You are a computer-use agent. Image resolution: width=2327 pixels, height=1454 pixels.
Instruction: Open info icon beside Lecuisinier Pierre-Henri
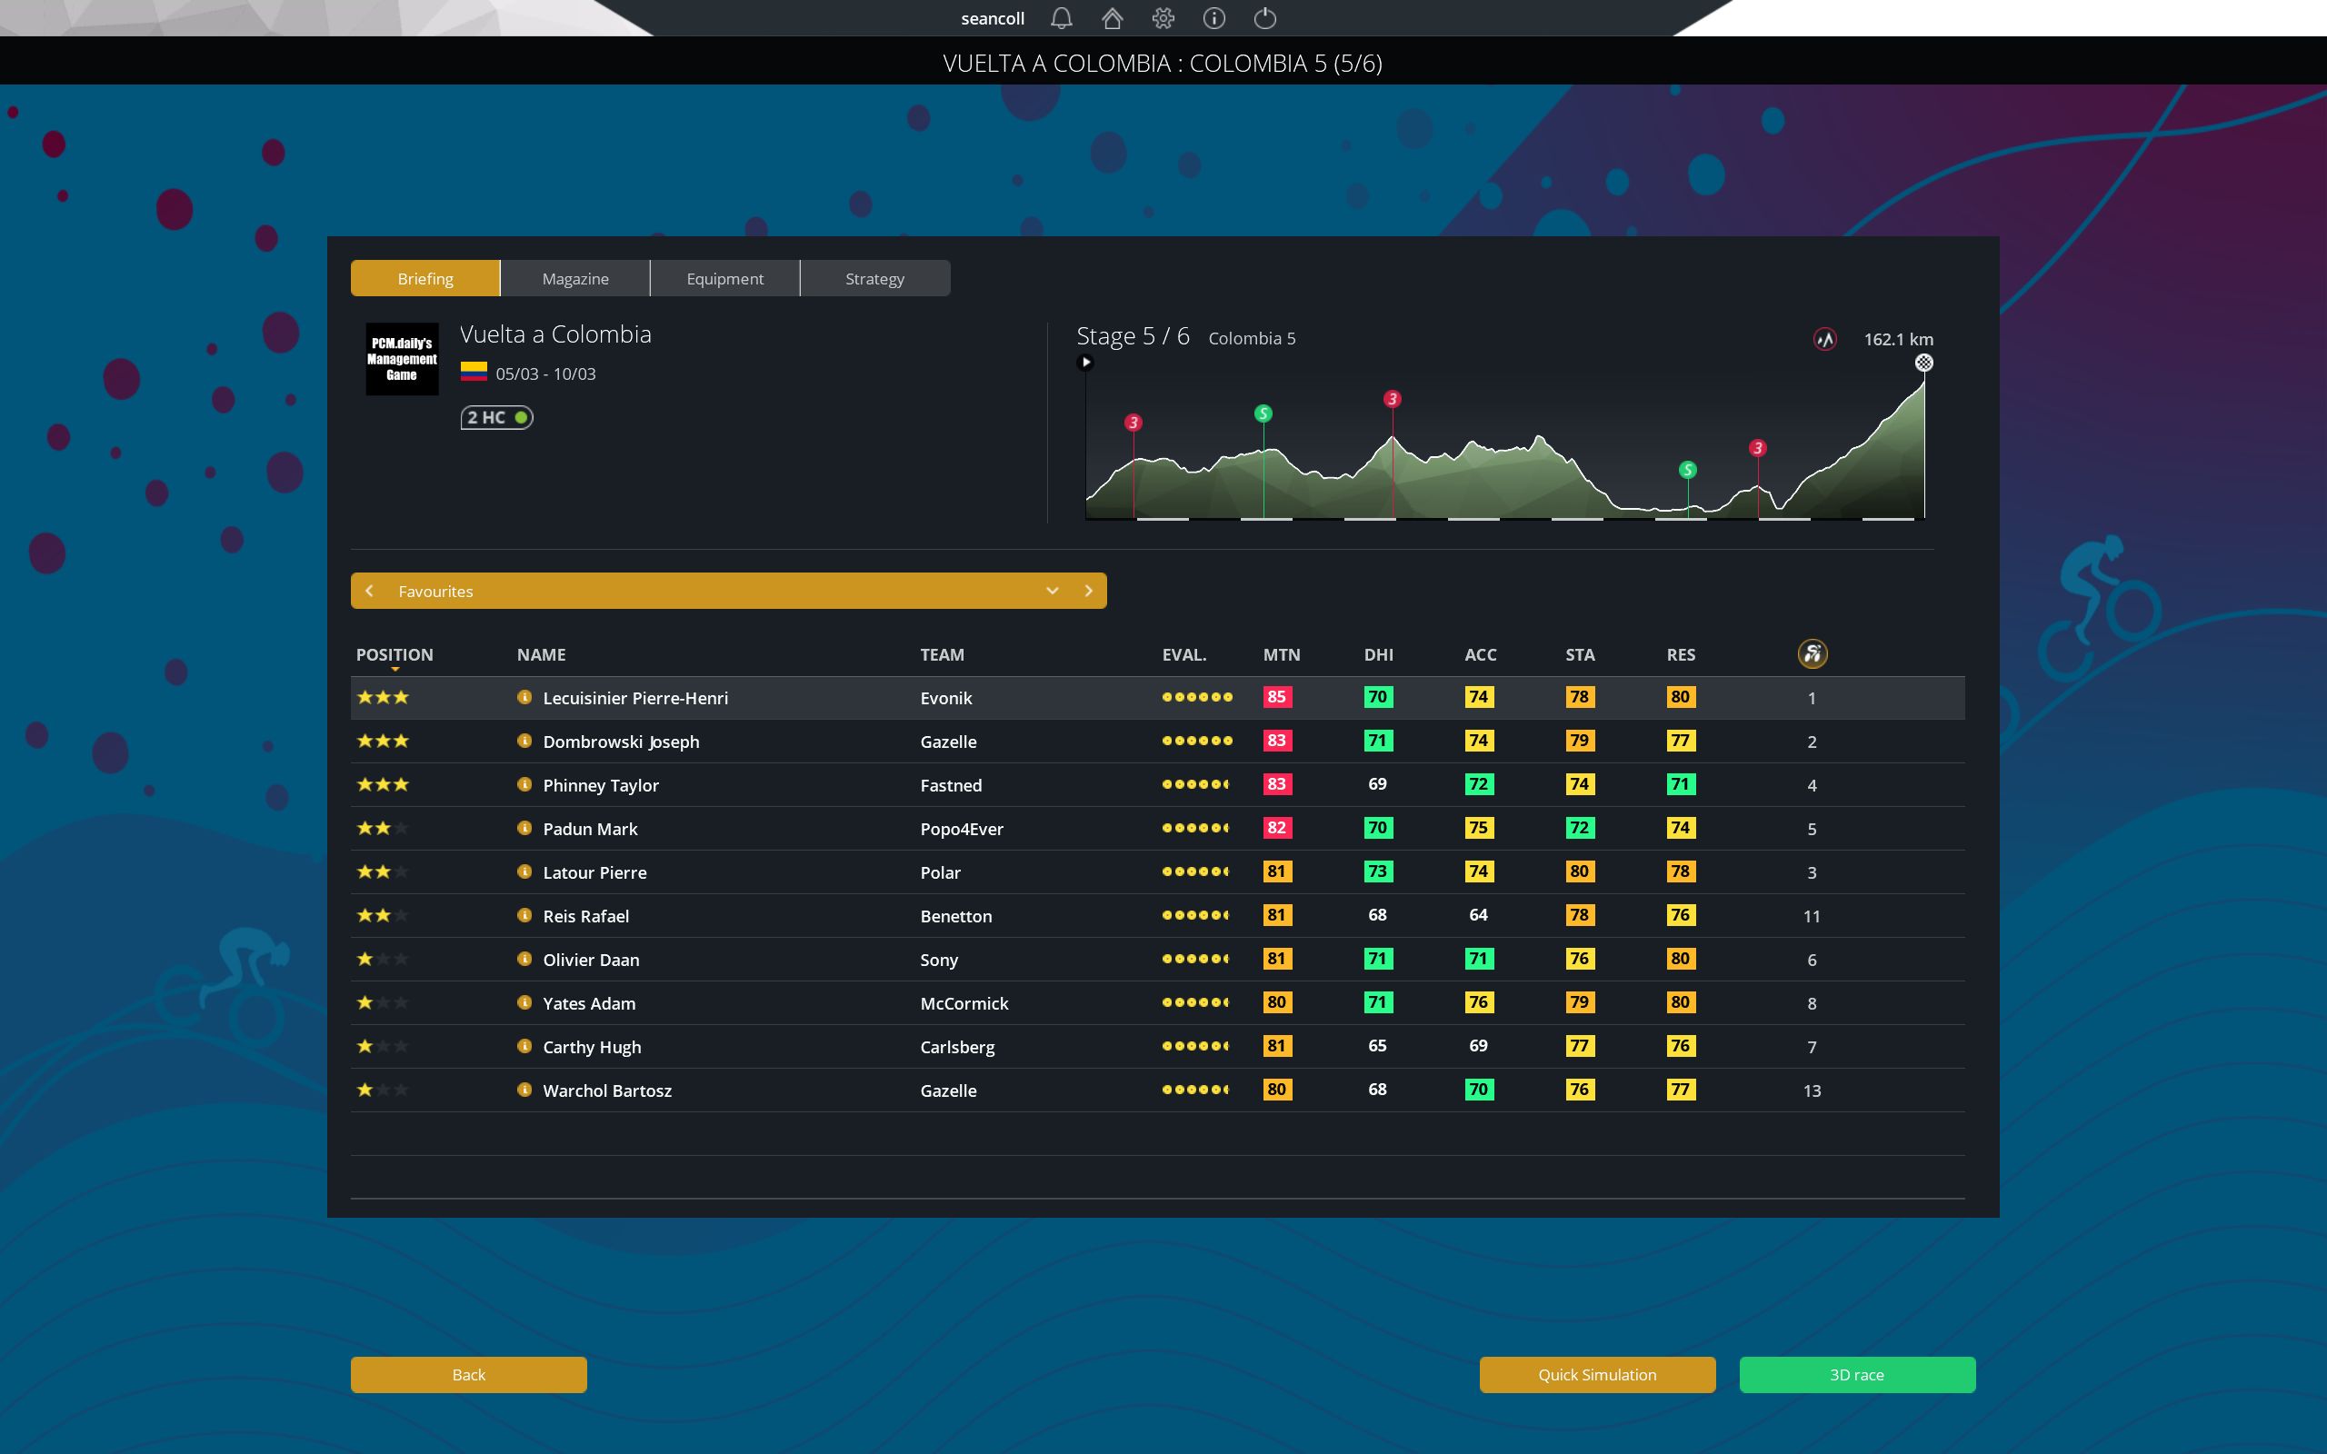524,697
